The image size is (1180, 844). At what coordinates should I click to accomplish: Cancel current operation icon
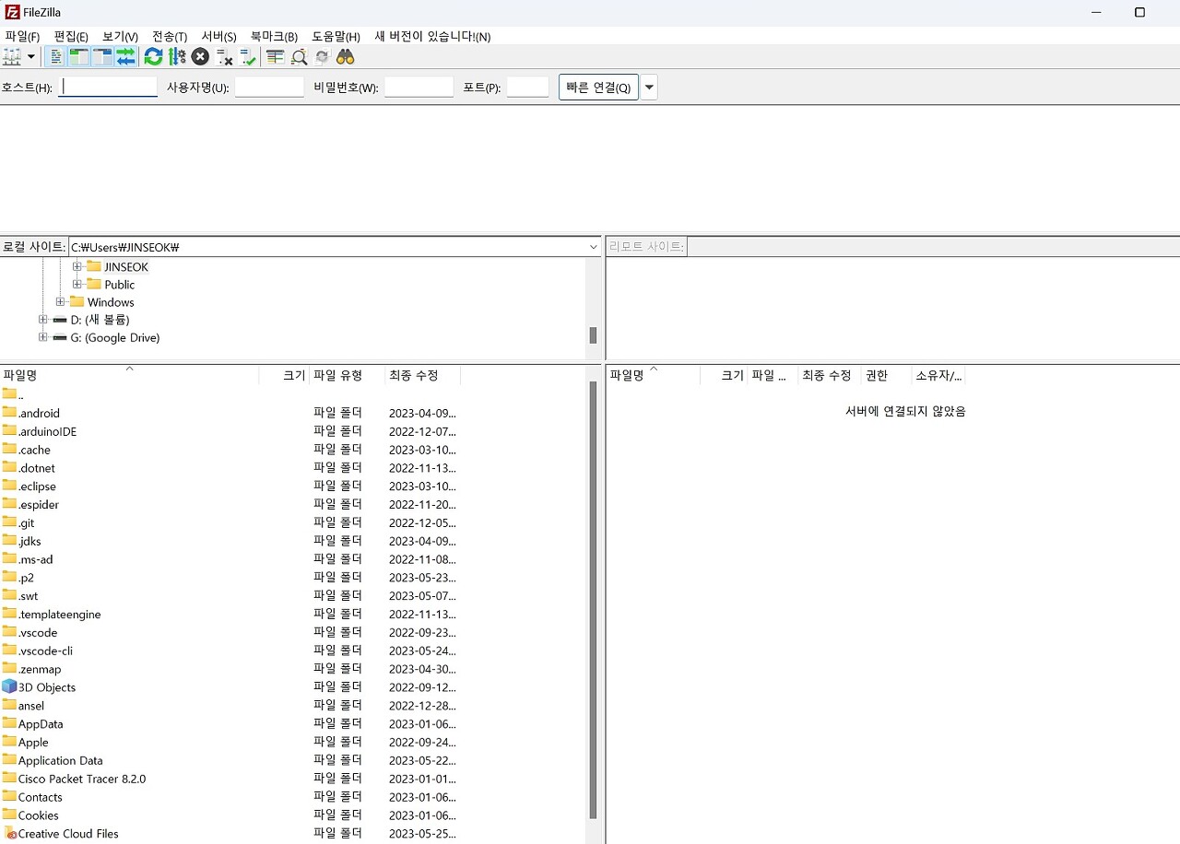tap(200, 57)
